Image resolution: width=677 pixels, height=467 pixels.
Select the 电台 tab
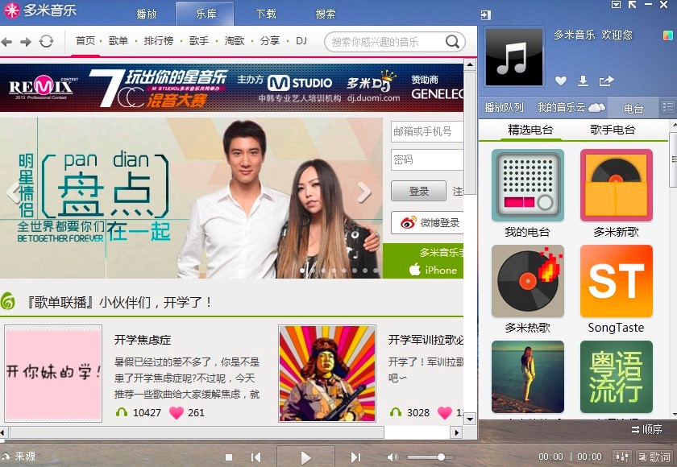pyautogui.click(x=633, y=108)
